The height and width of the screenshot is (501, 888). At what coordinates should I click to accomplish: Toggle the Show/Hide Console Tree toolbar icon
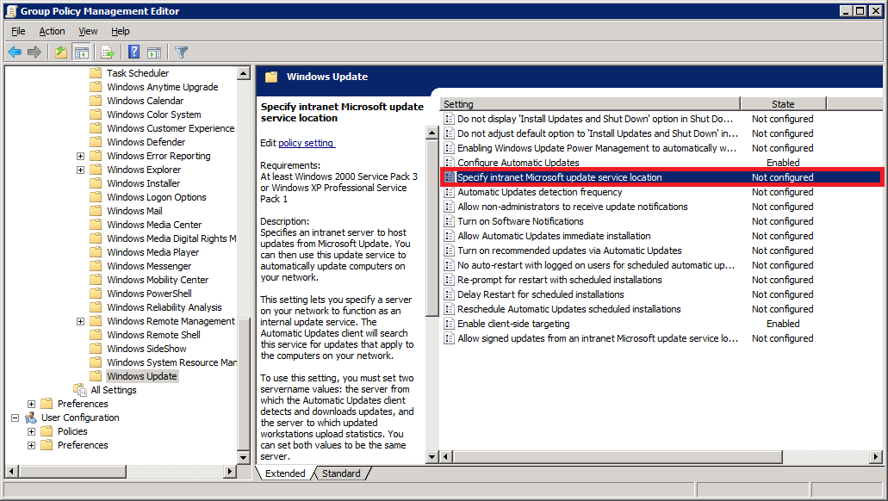[x=82, y=53]
